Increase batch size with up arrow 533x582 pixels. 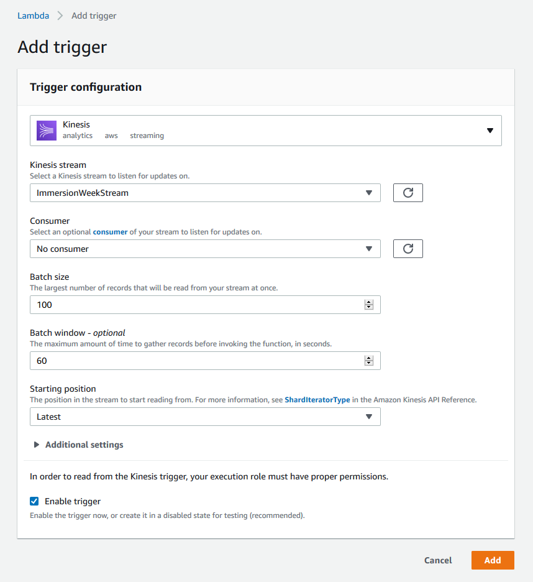click(368, 302)
